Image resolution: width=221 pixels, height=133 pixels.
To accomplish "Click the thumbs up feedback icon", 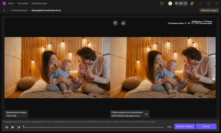I will pos(123,23).
